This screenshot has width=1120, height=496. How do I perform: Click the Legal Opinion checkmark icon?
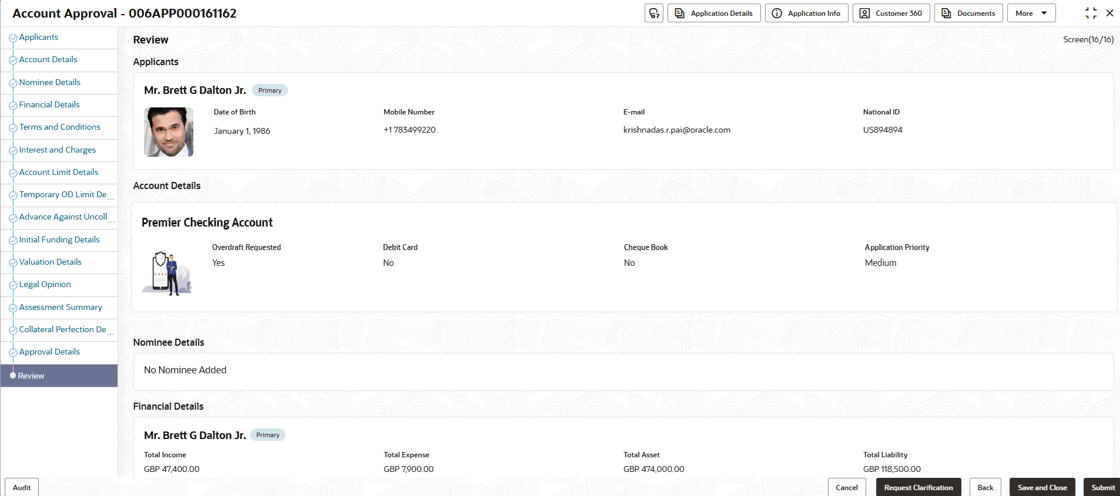13,285
